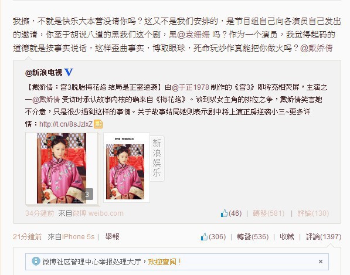Open the @新浪电视 profile link
Image resolution: width=350 pixels, height=275 pixels.
tap(44, 73)
